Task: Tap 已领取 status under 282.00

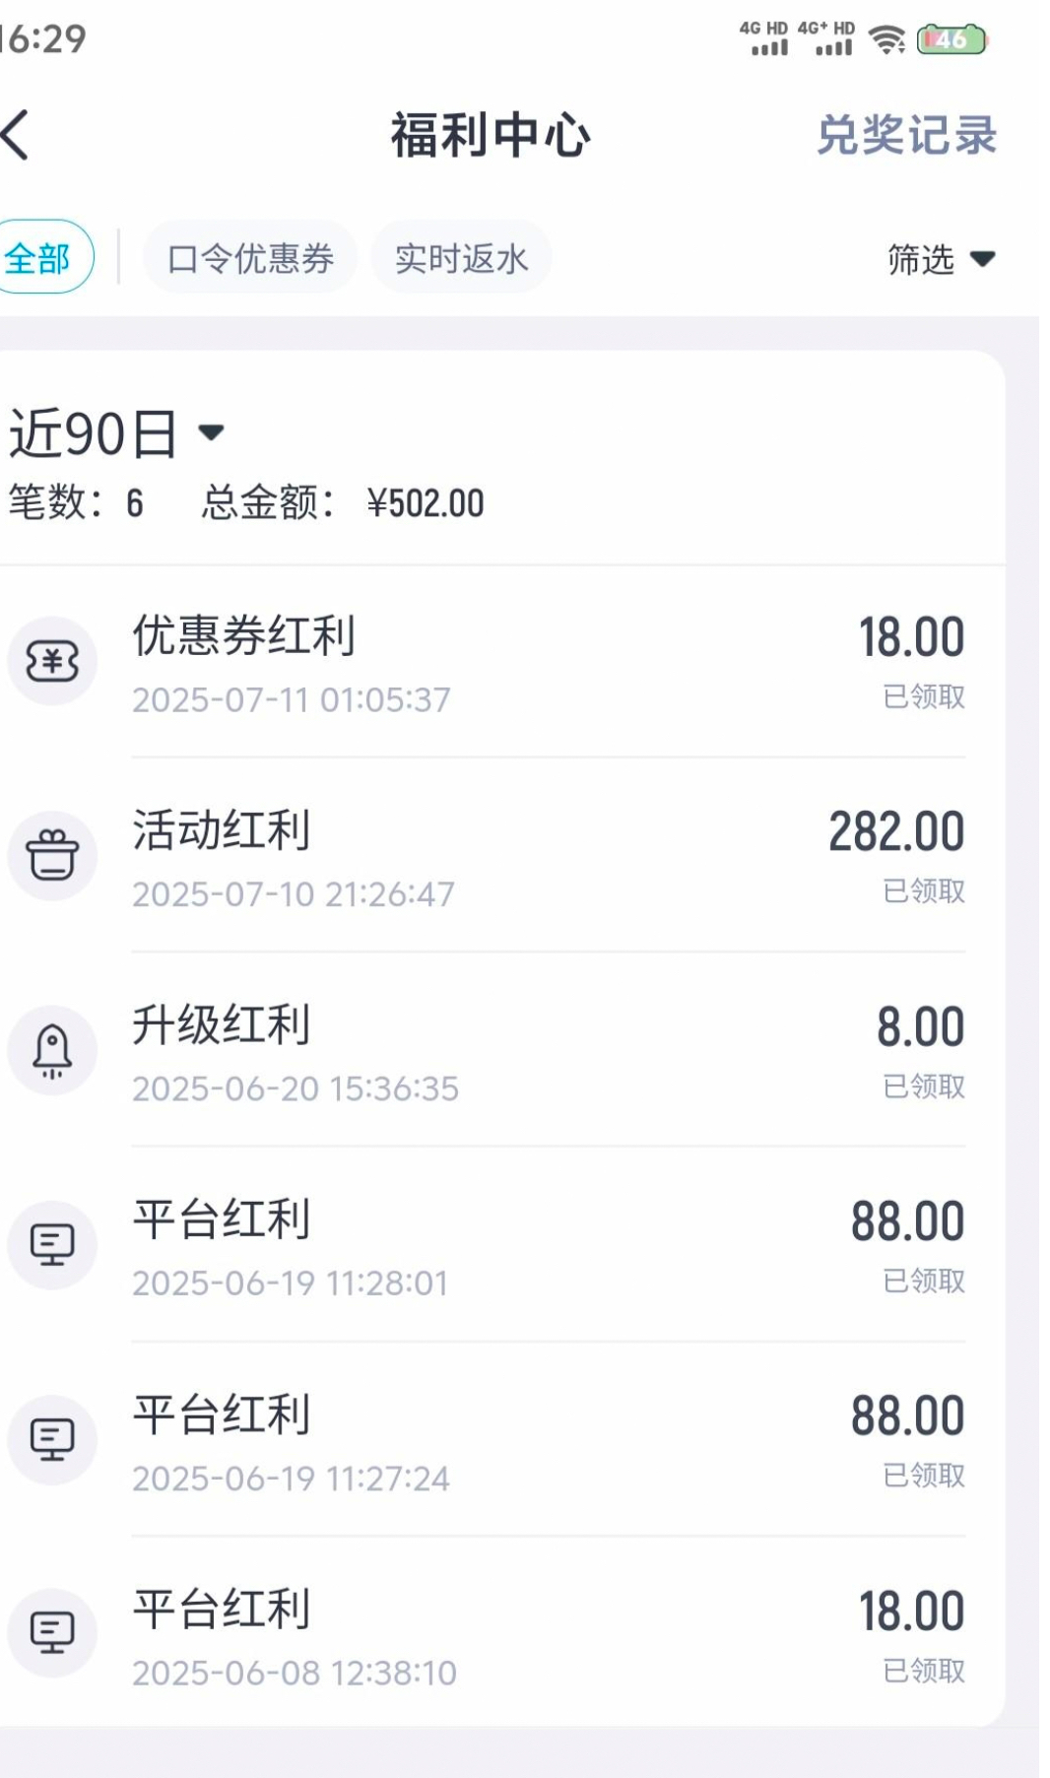Action: (x=924, y=891)
